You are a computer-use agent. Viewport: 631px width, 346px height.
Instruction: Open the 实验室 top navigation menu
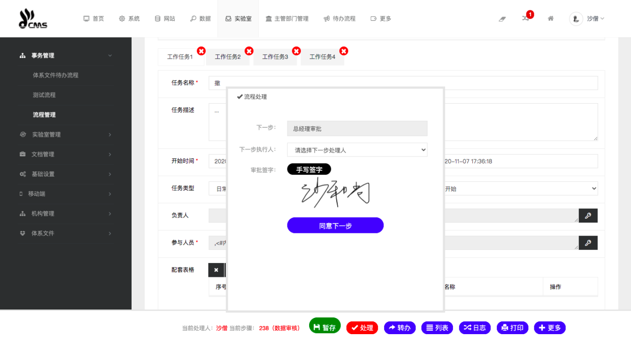coord(238,19)
